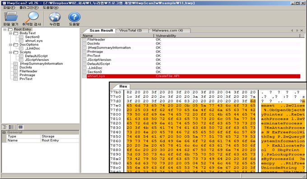Select _LinkDoc in the tree

click(x=33, y=48)
